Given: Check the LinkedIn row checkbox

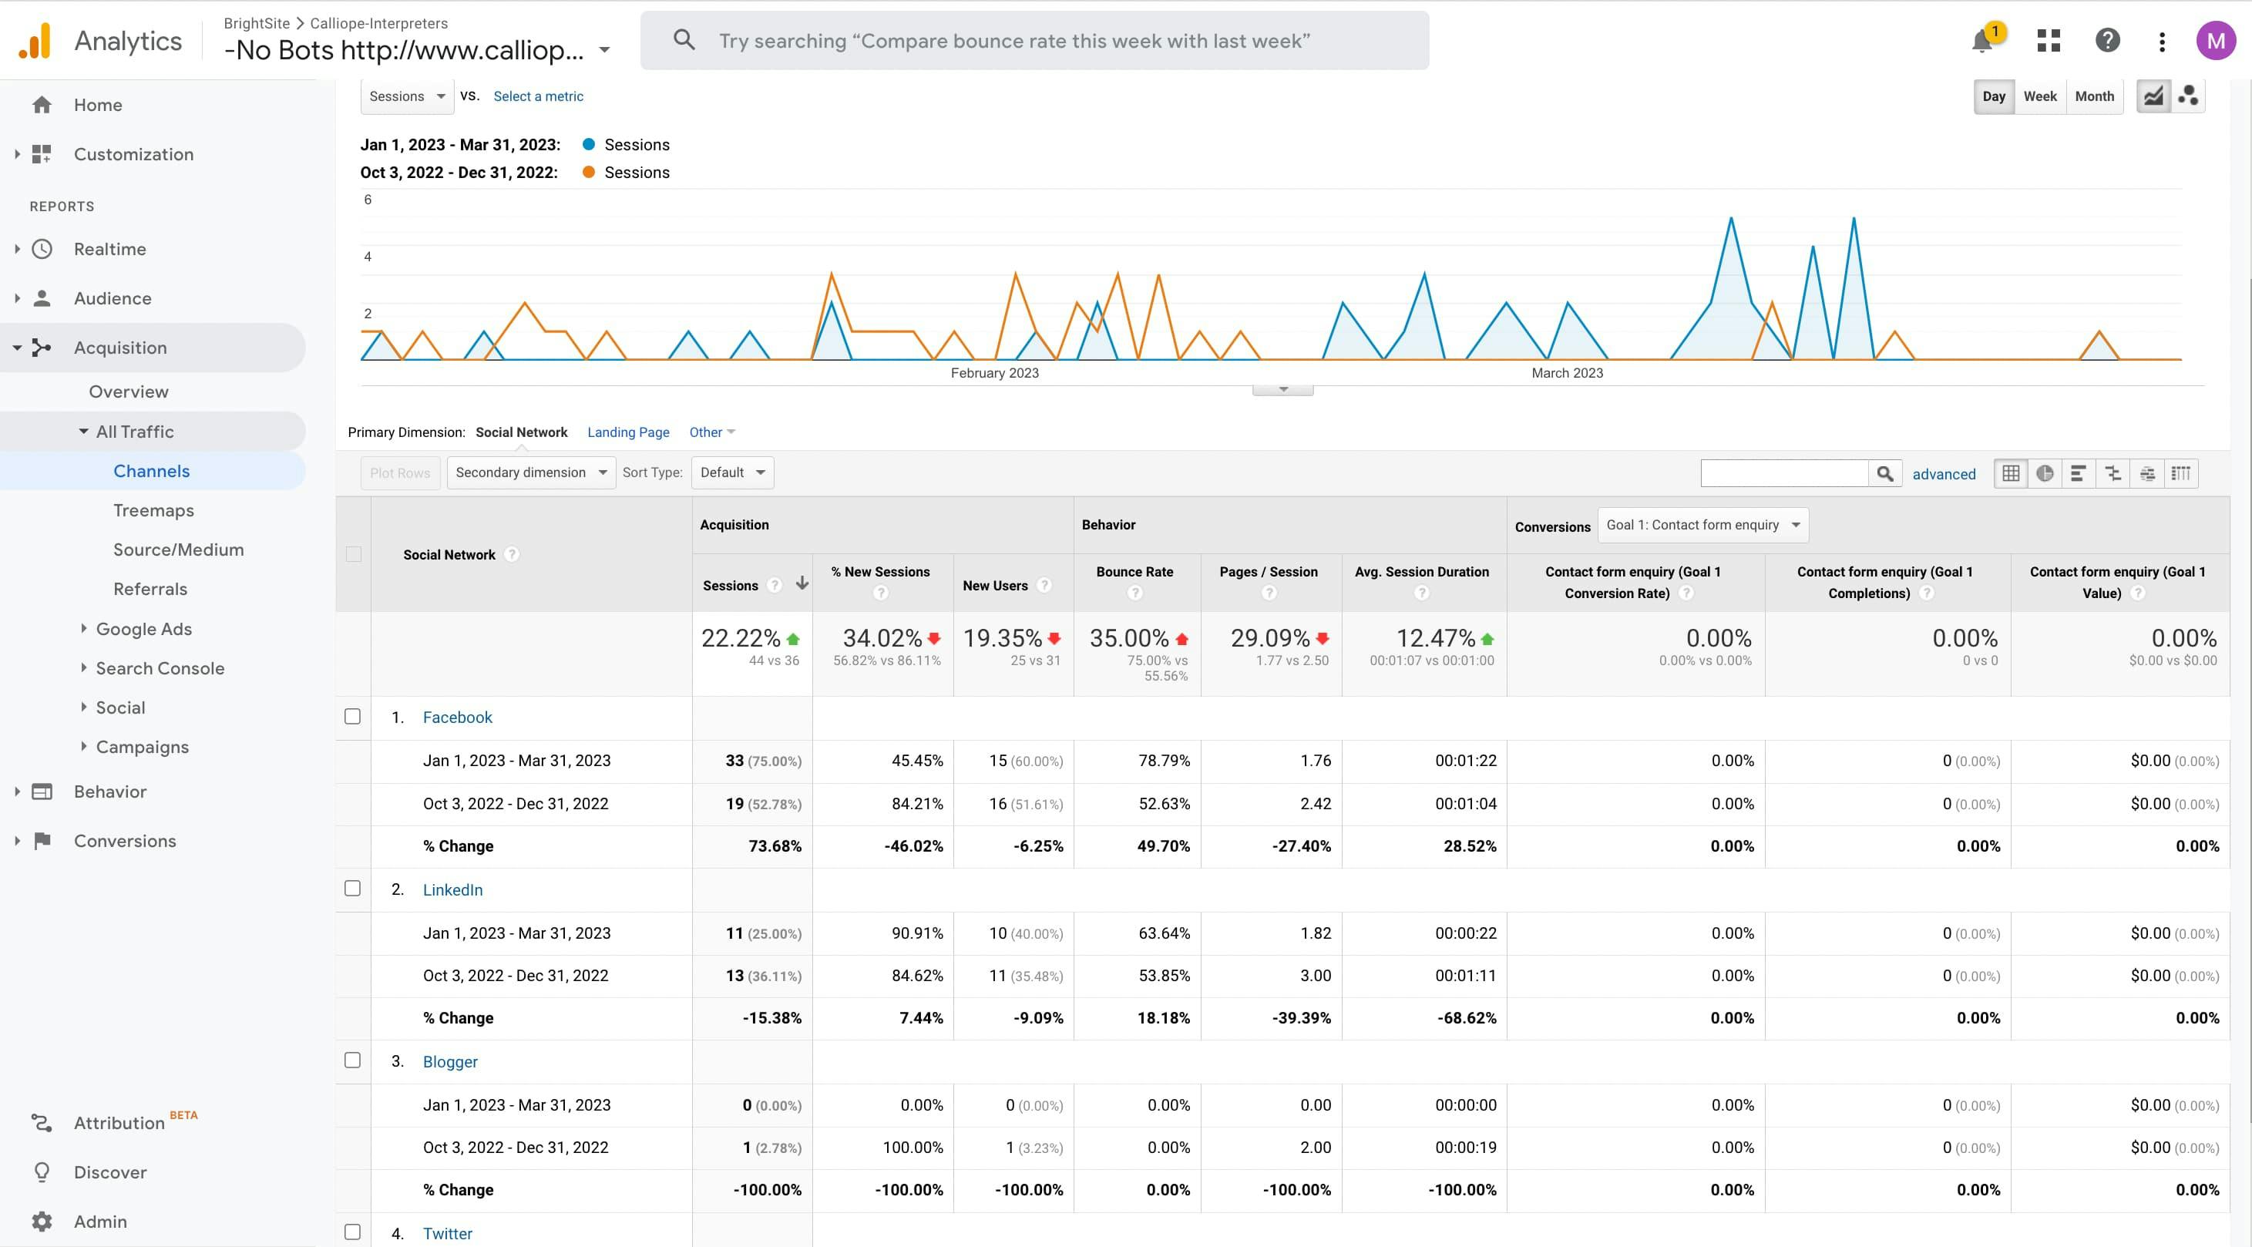Looking at the screenshot, I should click(352, 889).
